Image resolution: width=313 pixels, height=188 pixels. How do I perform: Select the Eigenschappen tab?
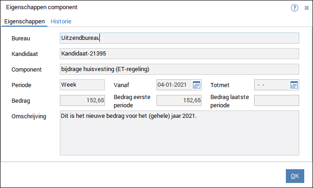pos(24,22)
